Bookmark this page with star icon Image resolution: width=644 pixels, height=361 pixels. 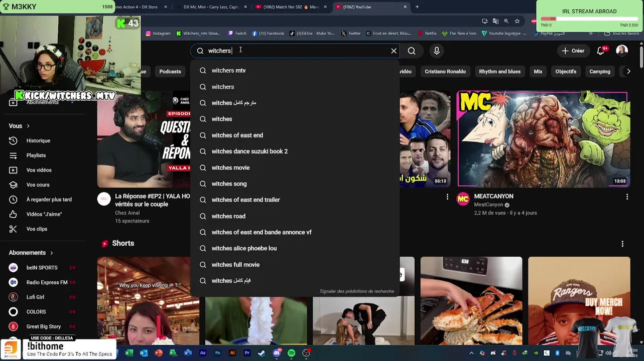[x=517, y=21]
